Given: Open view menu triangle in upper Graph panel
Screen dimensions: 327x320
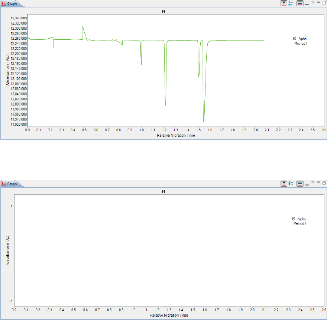Looking at the screenshot, I should pos(313,2).
